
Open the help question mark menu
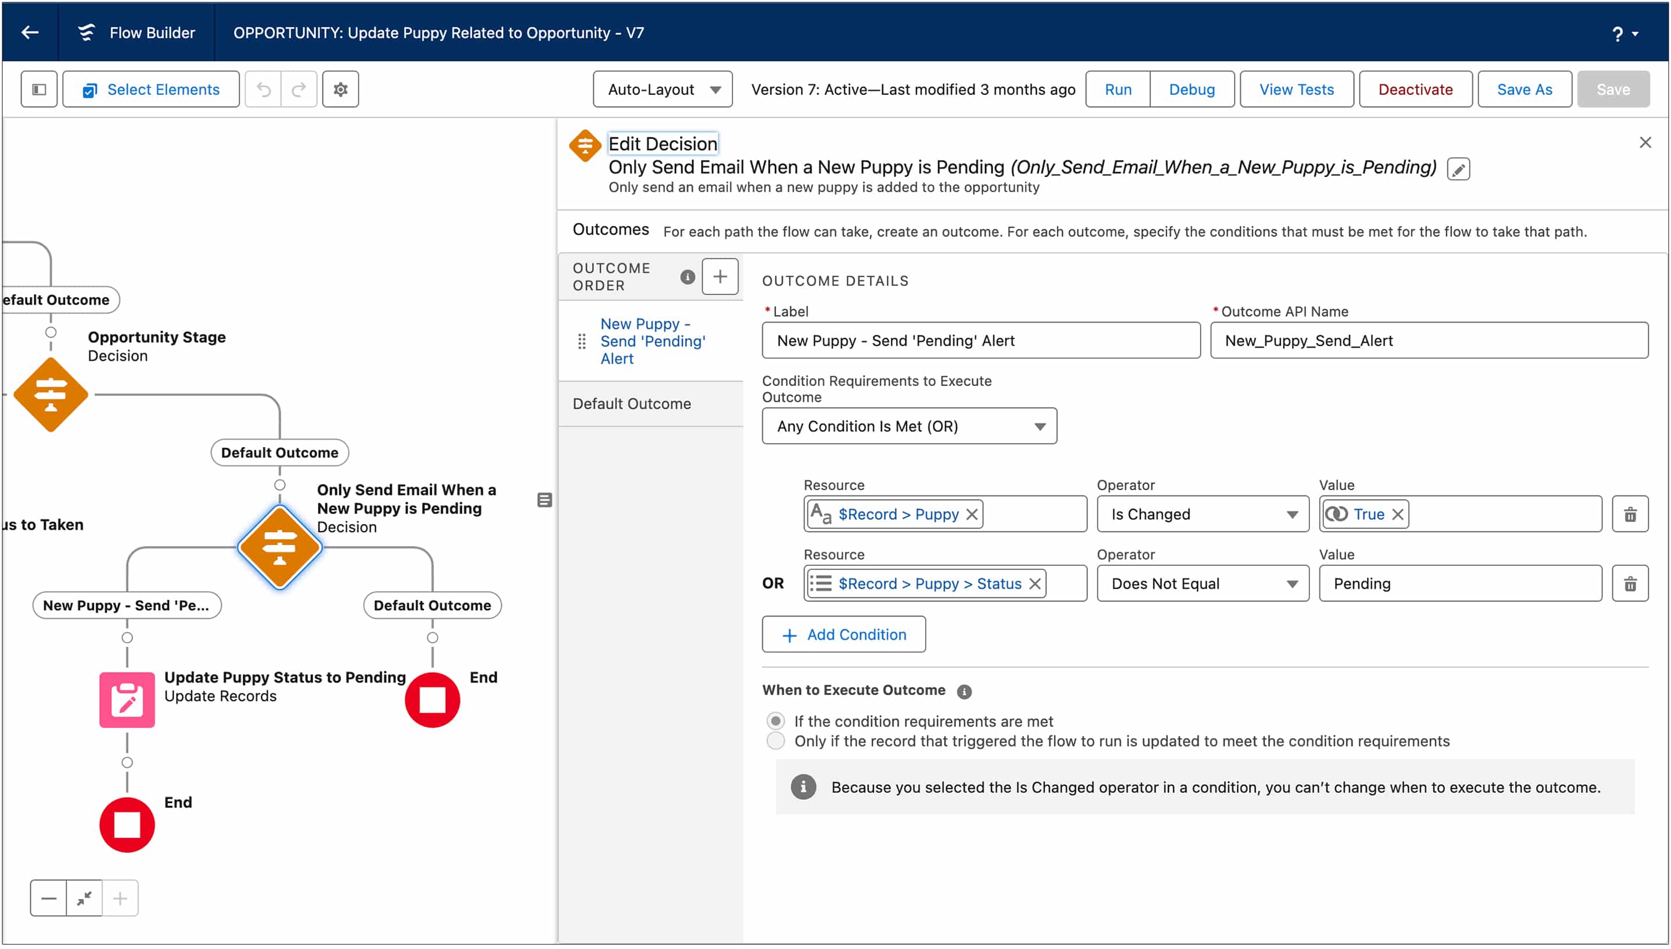point(1624,34)
